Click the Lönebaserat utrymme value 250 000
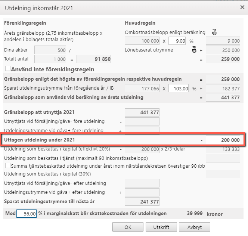248x236 pixels. [223, 50]
